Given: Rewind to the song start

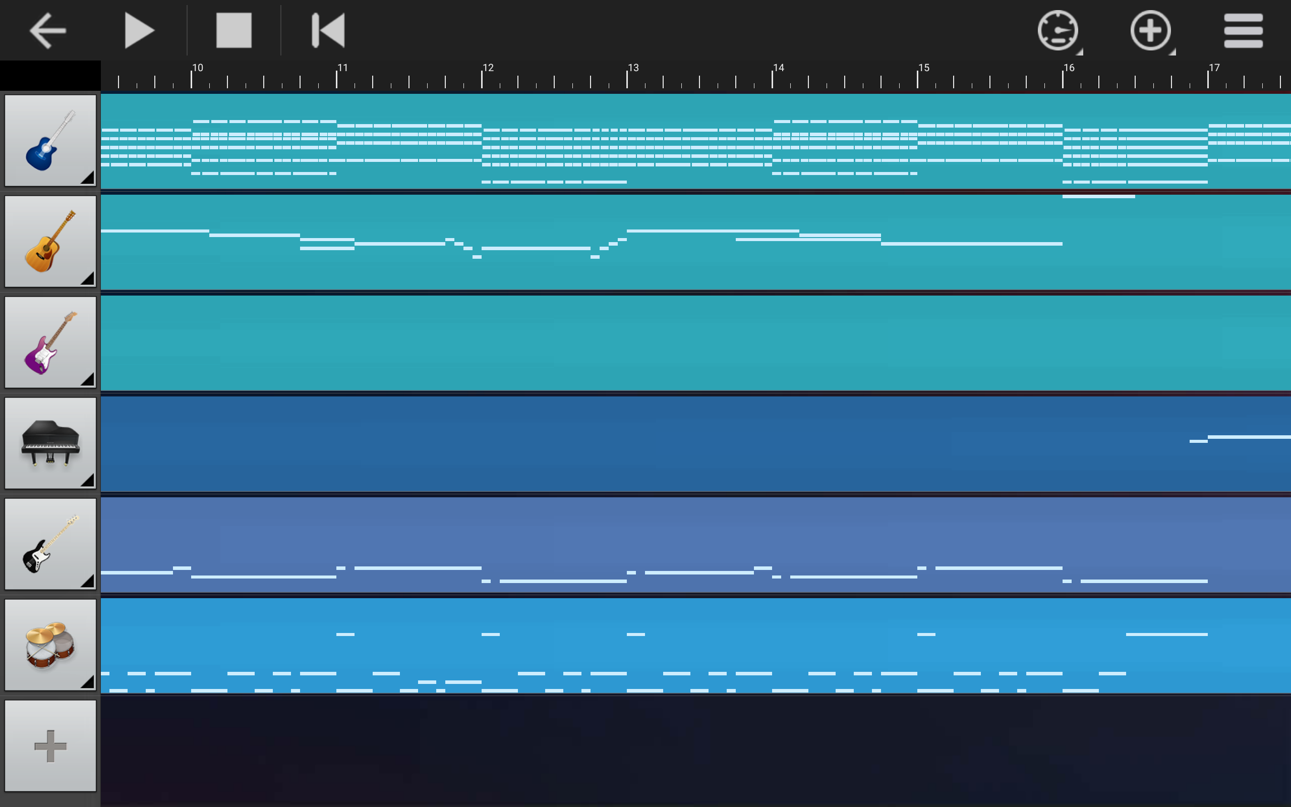Looking at the screenshot, I should click(x=328, y=30).
